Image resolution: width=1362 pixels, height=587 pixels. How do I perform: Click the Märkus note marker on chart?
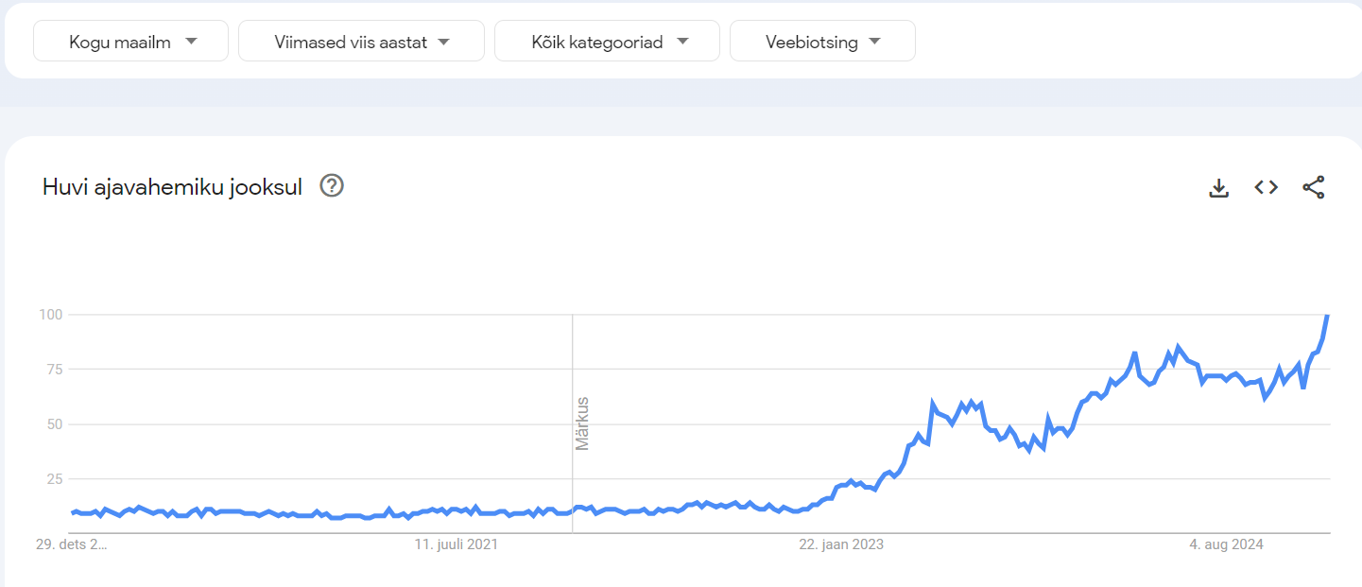pyautogui.click(x=582, y=423)
